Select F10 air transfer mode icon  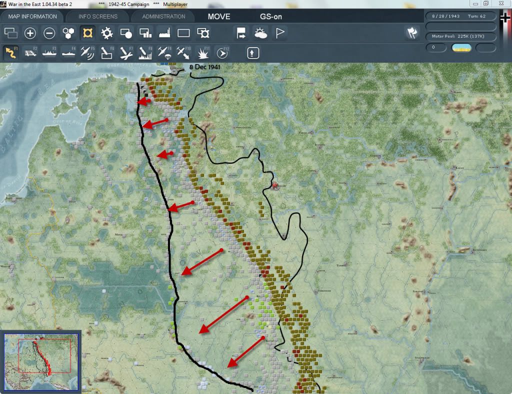click(x=183, y=53)
